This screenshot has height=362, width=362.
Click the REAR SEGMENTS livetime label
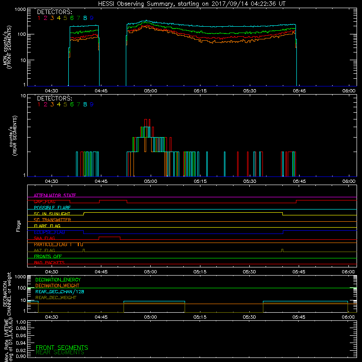[x=60, y=352]
